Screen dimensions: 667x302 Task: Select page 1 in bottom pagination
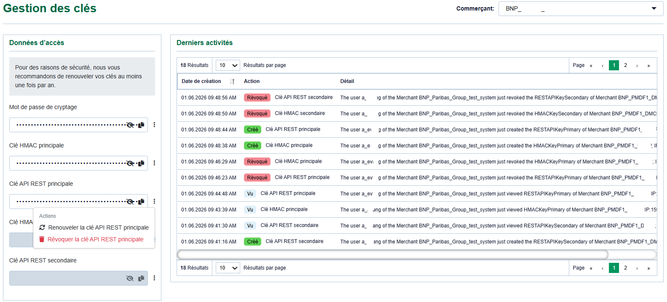[x=614, y=268]
